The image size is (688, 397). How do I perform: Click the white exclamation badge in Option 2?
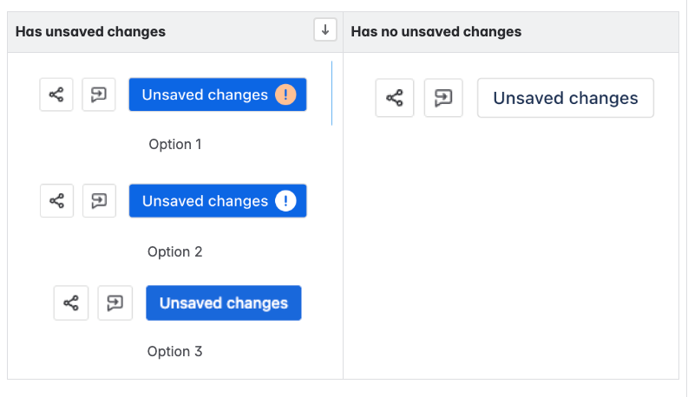(x=285, y=201)
